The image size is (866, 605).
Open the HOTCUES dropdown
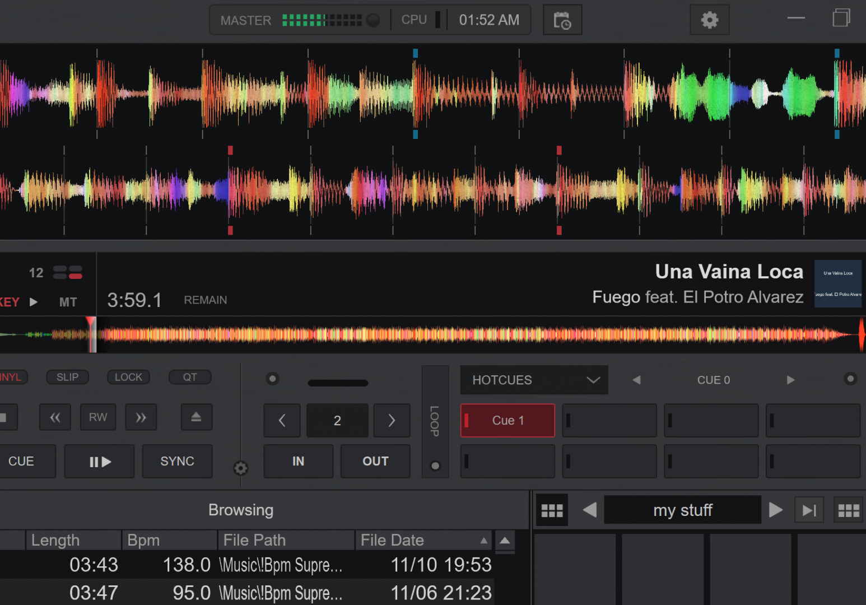pyautogui.click(x=534, y=380)
